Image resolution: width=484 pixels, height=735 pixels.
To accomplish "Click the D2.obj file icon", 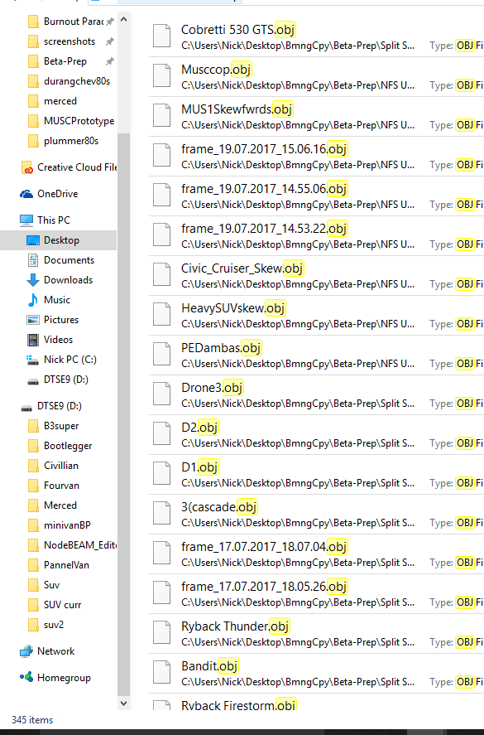I will click(x=162, y=433).
